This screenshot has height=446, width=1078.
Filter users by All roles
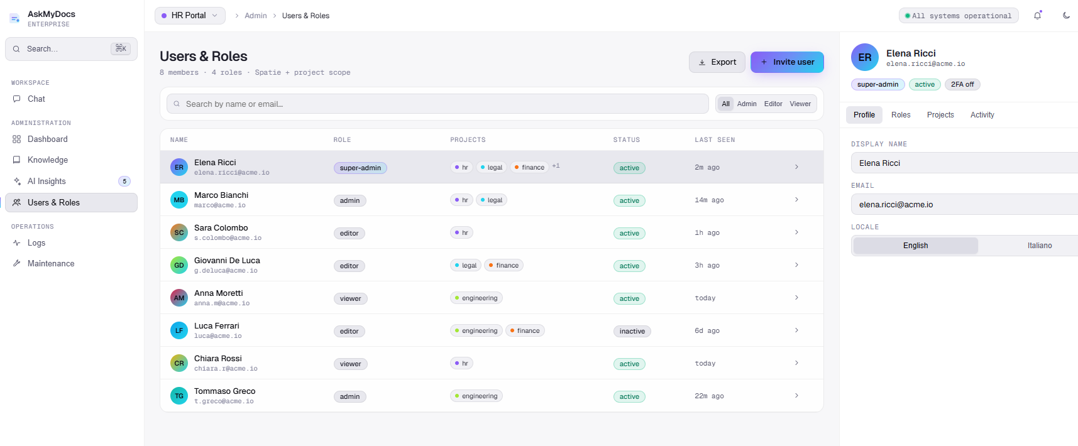pyautogui.click(x=726, y=104)
